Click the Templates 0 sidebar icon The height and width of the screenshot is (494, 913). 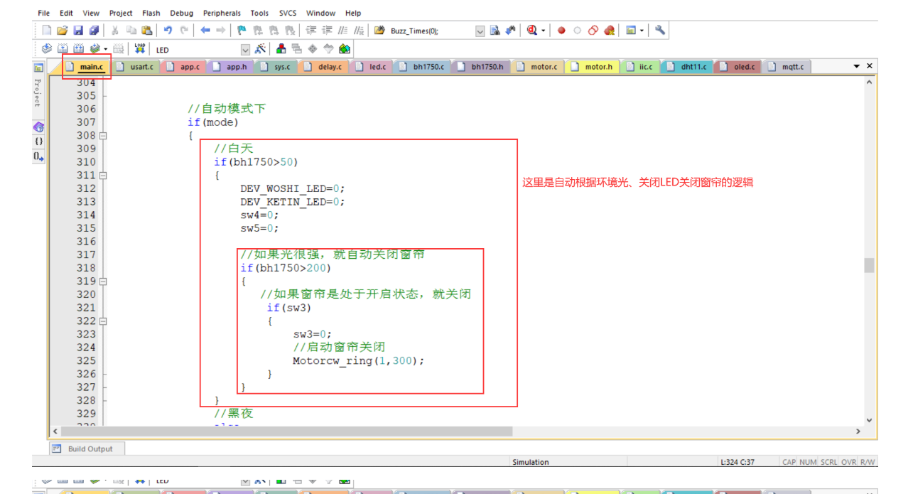[x=38, y=156]
